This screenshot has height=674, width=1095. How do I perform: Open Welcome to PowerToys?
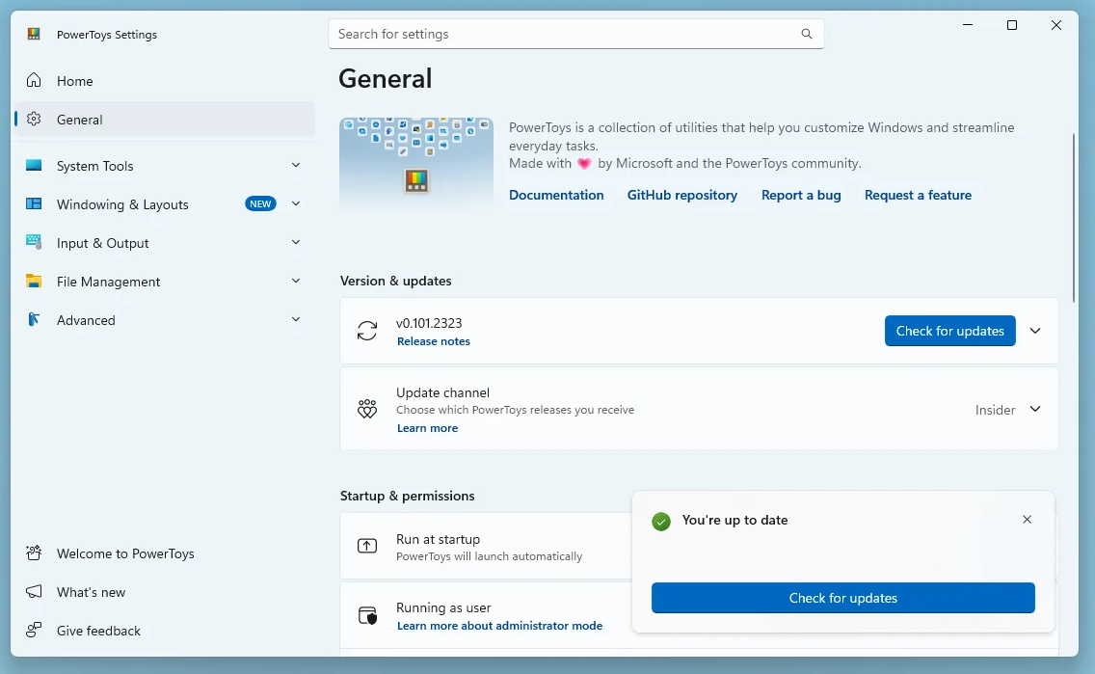[165, 553]
